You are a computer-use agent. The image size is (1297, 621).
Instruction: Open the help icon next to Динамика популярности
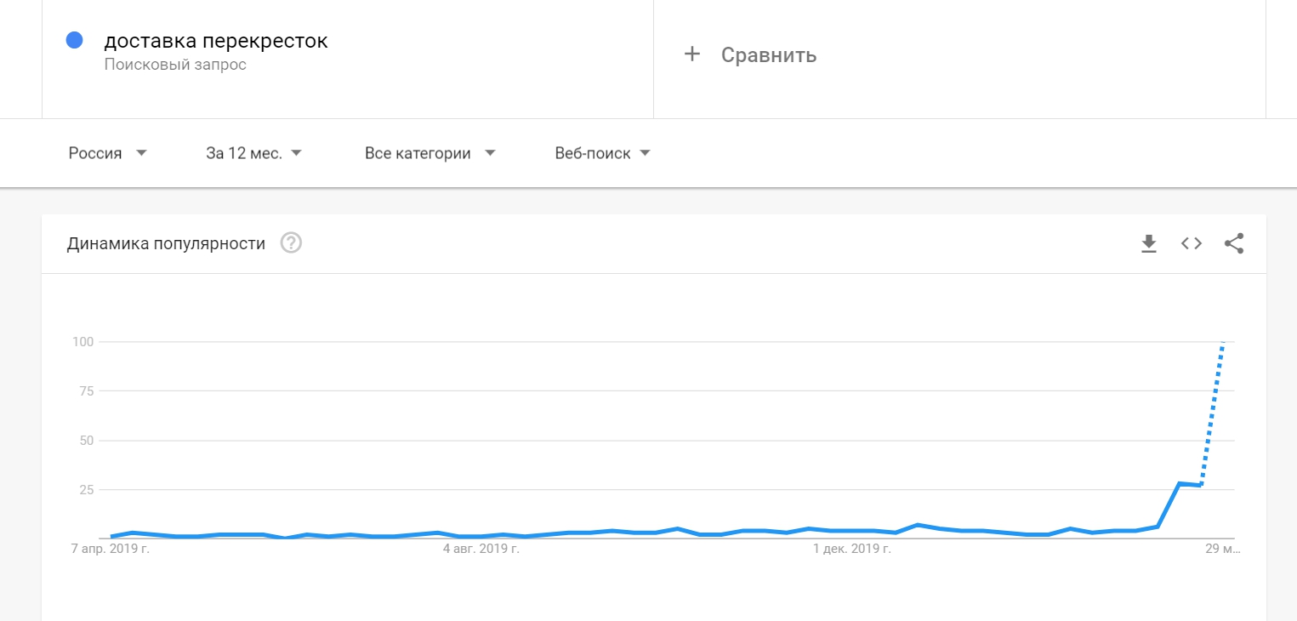(291, 243)
